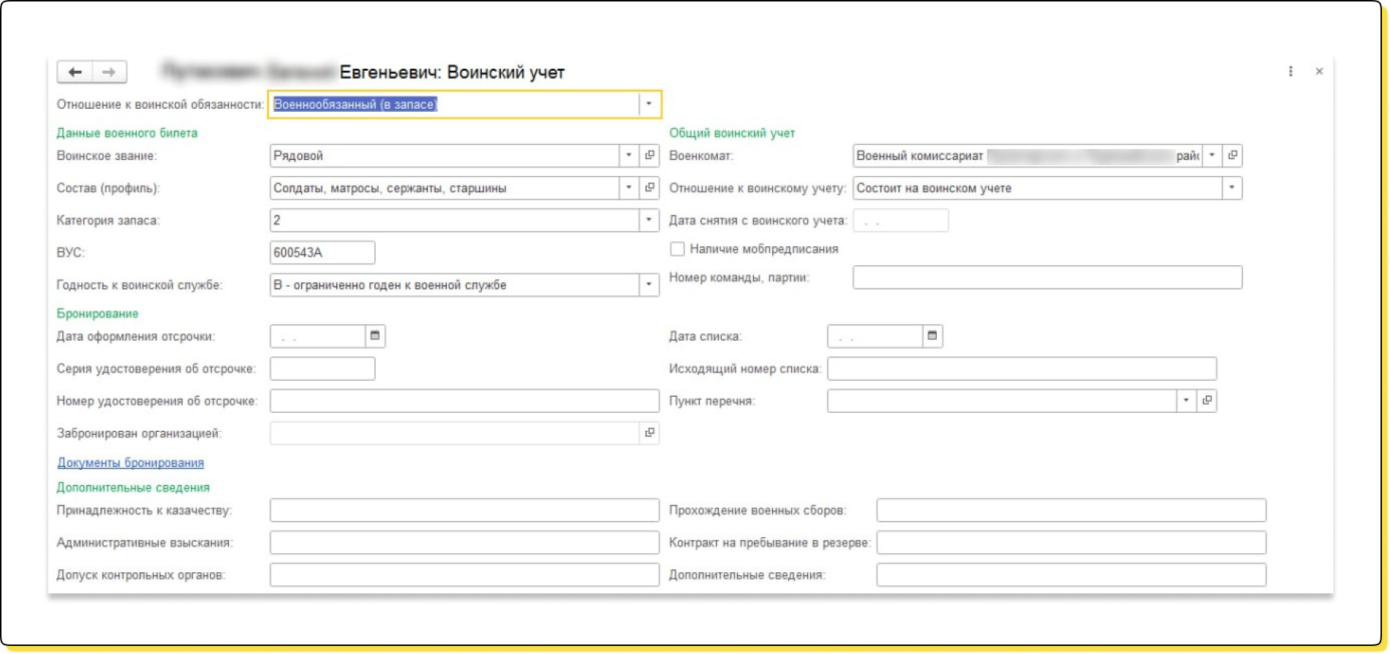This screenshot has height=654, width=1390.
Task: Open the Состав (профиль) record via its open icon
Action: tap(649, 188)
